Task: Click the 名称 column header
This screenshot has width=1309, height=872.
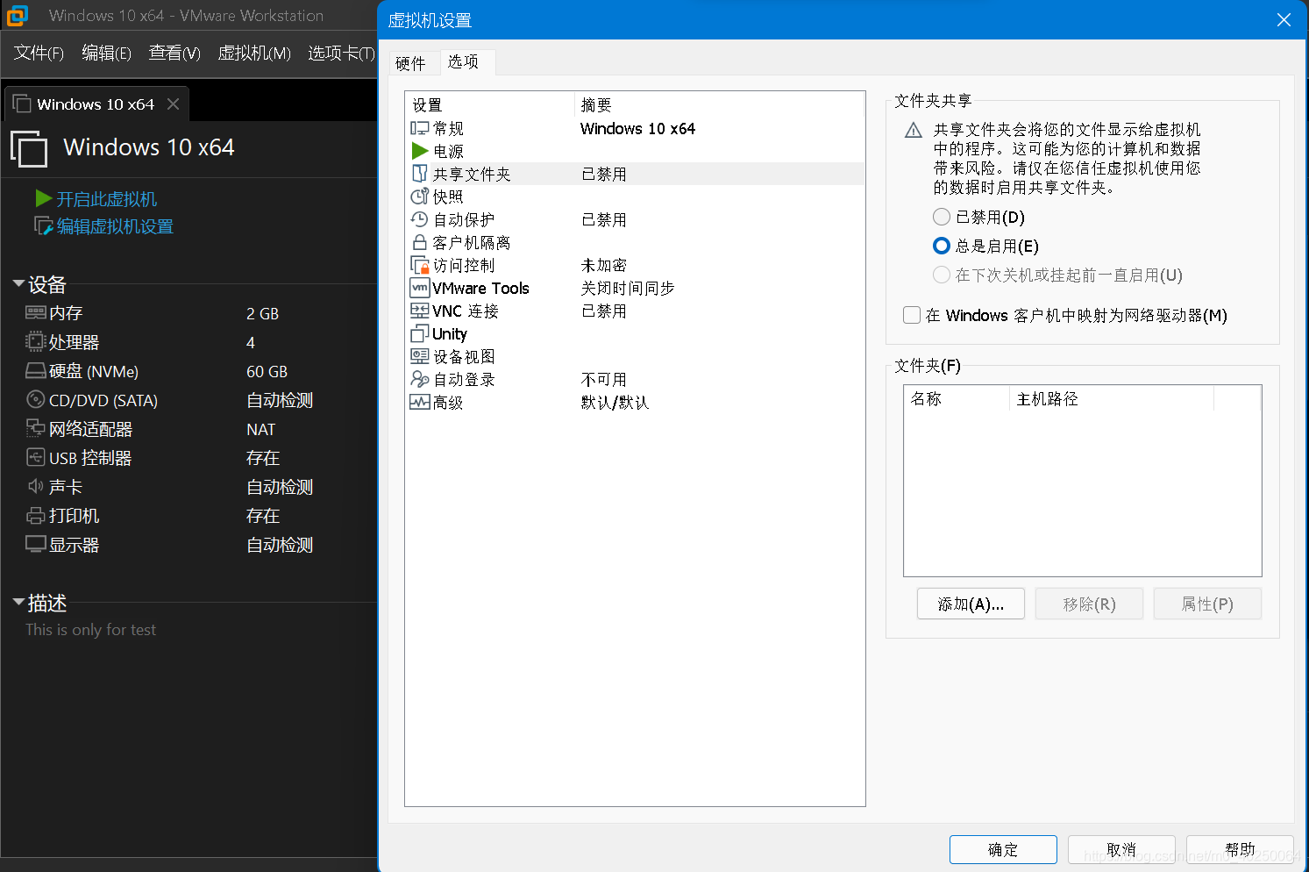Action: (957, 399)
